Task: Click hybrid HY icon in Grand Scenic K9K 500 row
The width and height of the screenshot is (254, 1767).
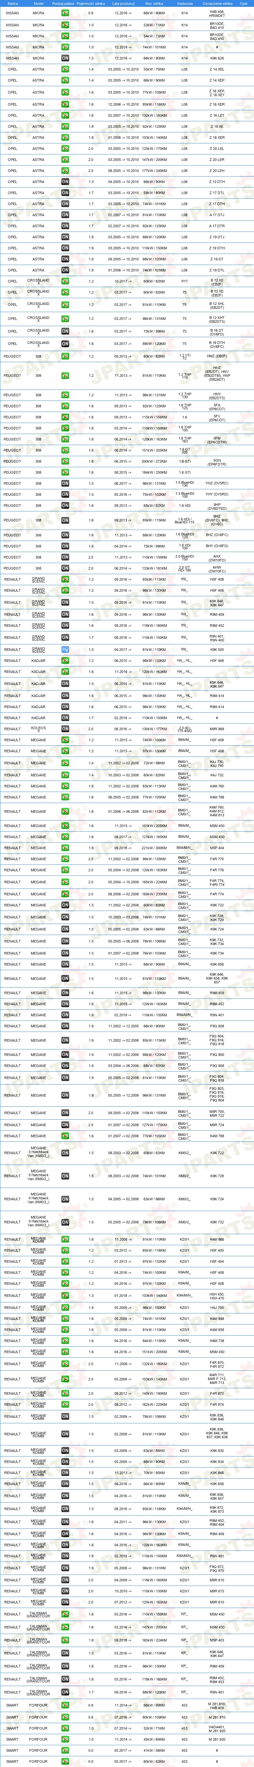Action: coord(65,649)
